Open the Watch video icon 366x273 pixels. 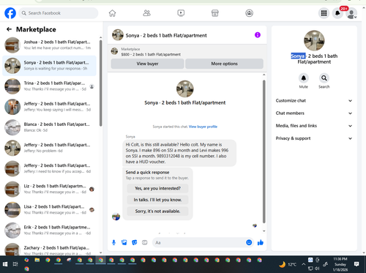181,13
